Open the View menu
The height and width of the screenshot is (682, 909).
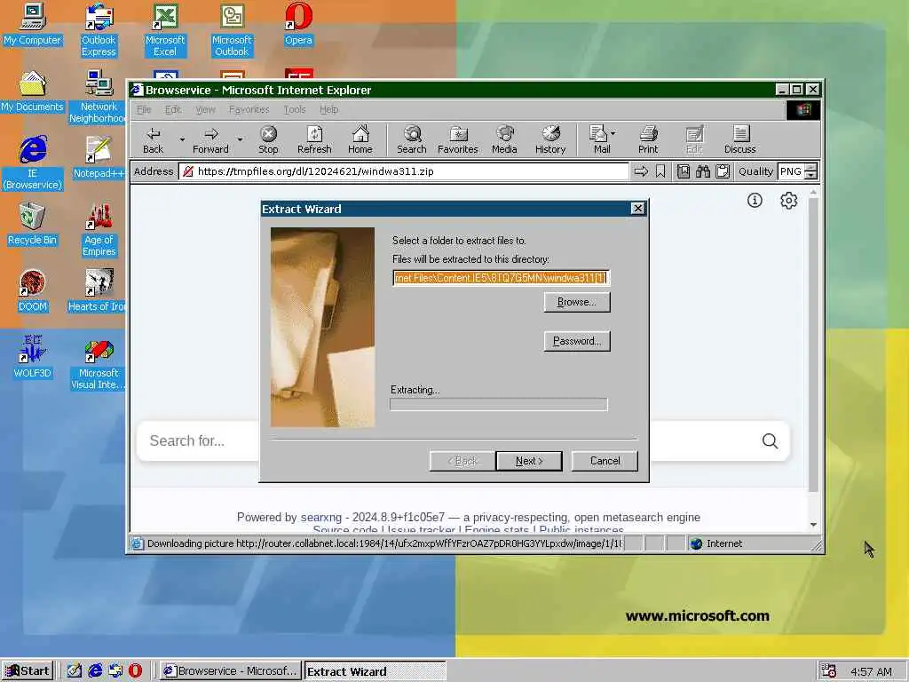205,109
